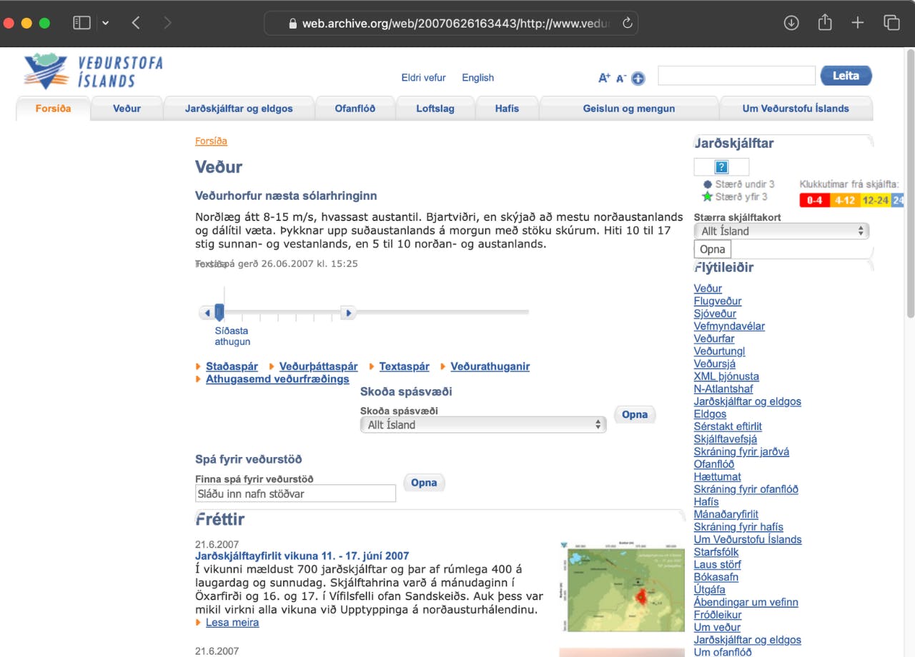915x657 pixels.
Task: Open the Staðaspár link
Action: point(232,366)
